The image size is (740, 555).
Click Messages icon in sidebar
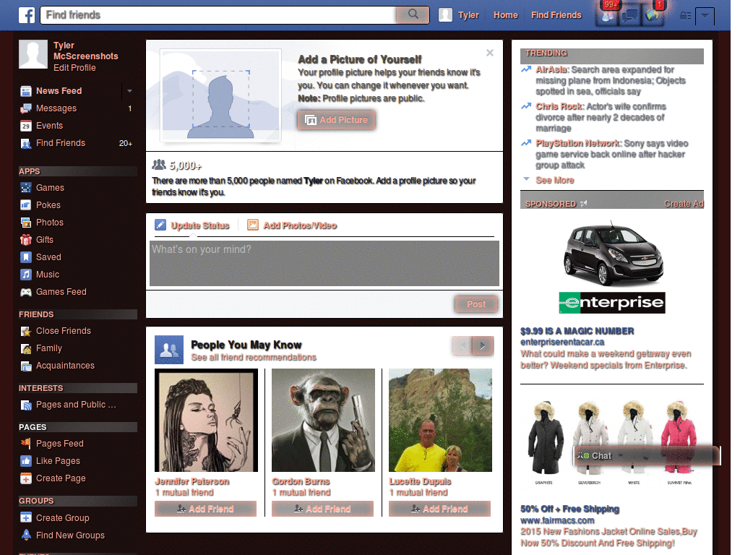(26, 108)
